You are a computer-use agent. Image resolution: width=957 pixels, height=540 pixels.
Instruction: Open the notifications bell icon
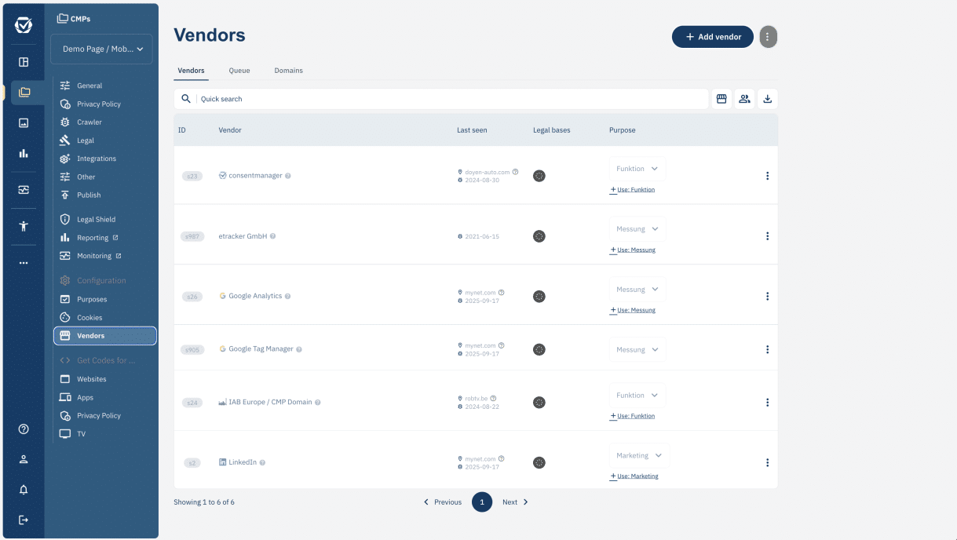pyautogui.click(x=24, y=490)
